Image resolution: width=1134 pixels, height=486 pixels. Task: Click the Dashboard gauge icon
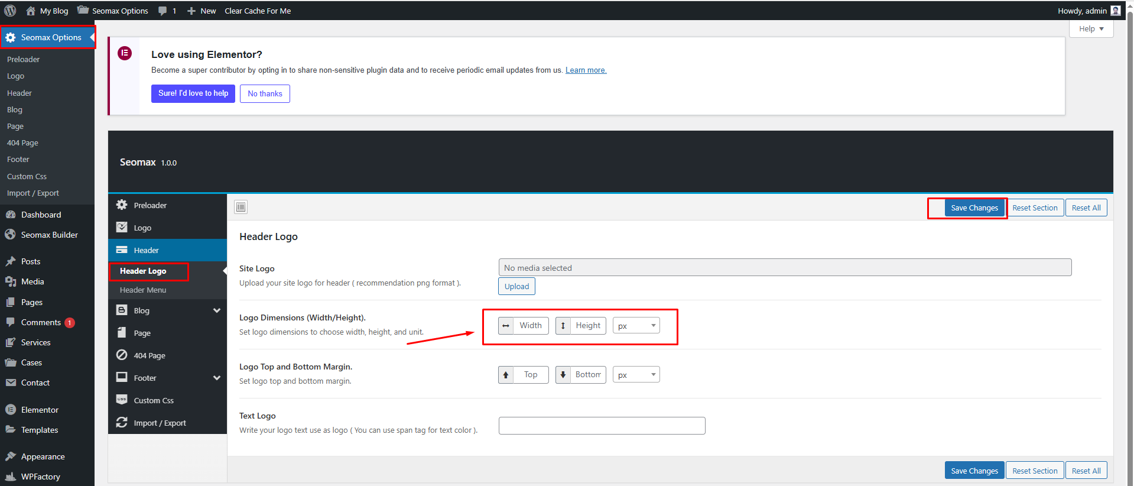coord(11,215)
